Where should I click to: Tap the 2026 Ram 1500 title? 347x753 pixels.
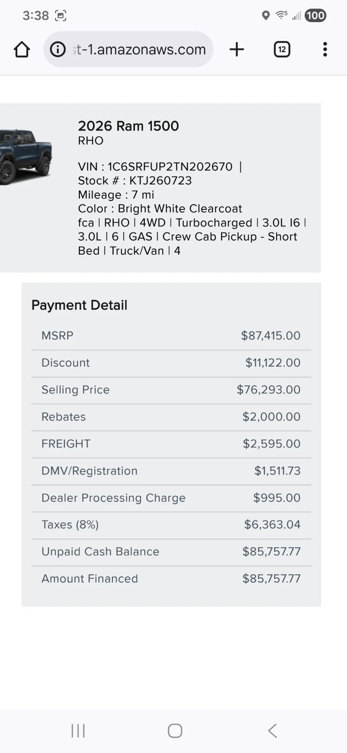coord(128,126)
